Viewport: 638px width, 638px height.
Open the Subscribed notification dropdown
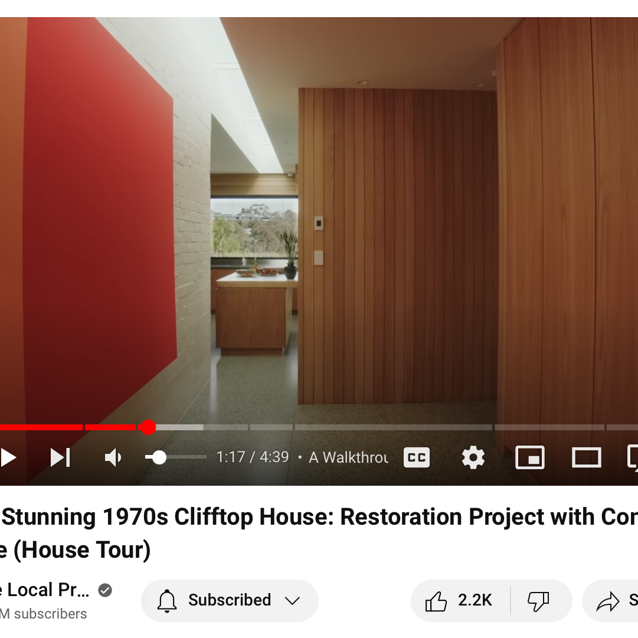pyautogui.click(x=230, y=601)
